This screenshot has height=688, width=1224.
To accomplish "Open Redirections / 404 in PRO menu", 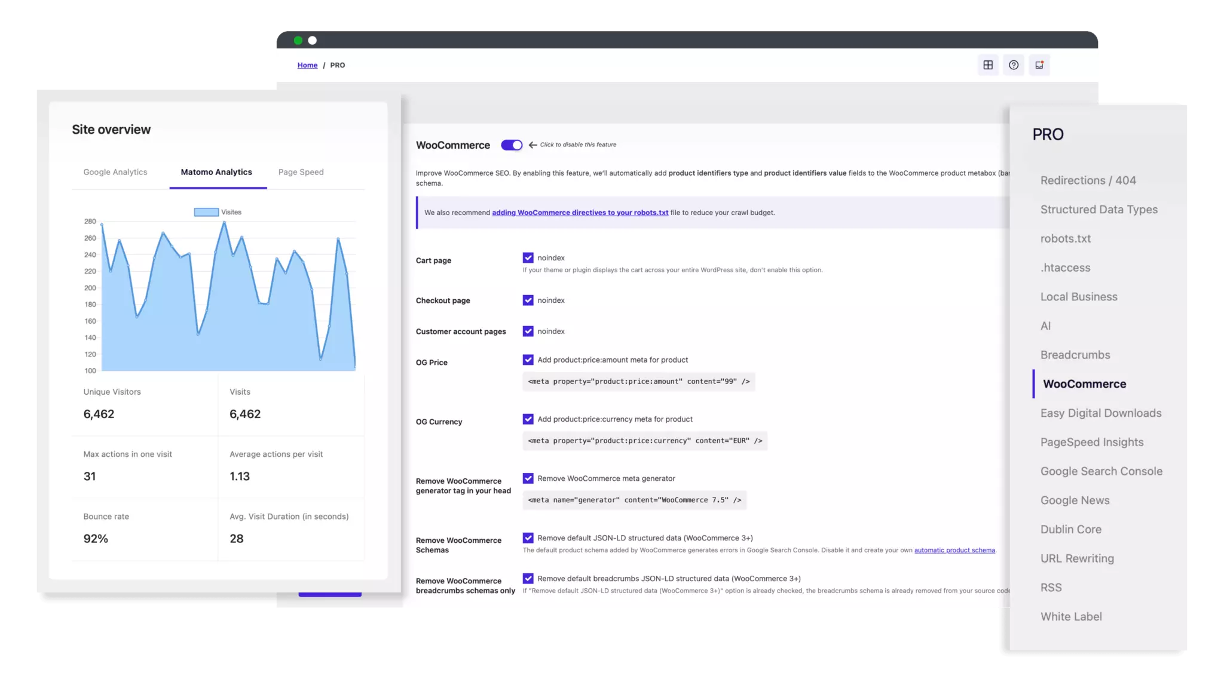I will 1088,180.
